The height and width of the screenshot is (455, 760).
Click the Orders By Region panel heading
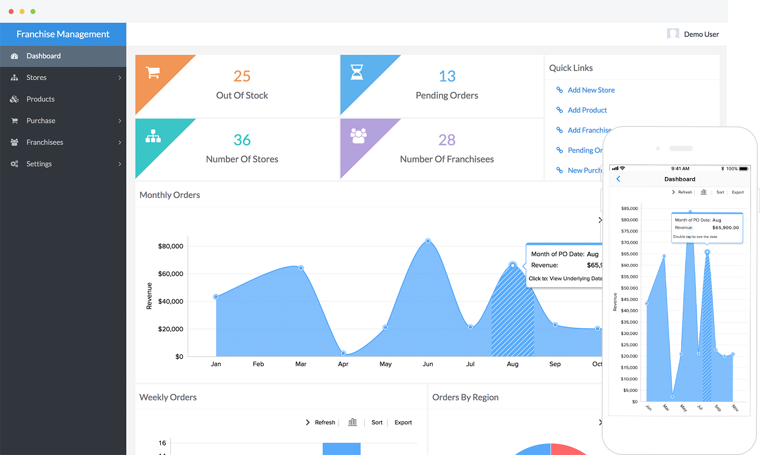(466, 397)
